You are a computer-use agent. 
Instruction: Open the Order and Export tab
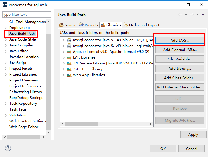pyautogui.click(x=141, y=25)
